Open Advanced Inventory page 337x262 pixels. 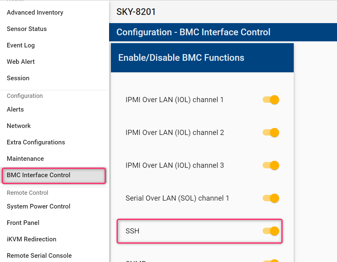35,12
